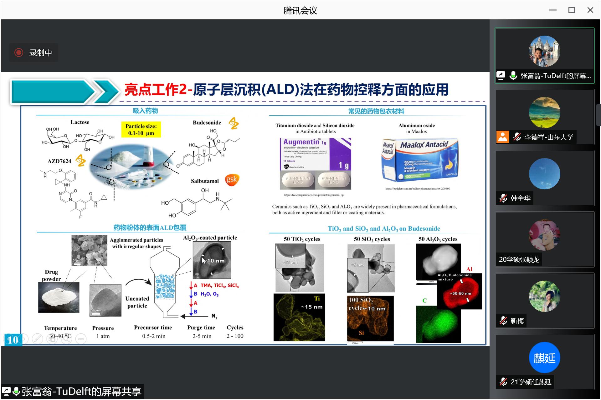Click the slide title 亮点工作2 heading
601x400 pixels.
(286, 90)
